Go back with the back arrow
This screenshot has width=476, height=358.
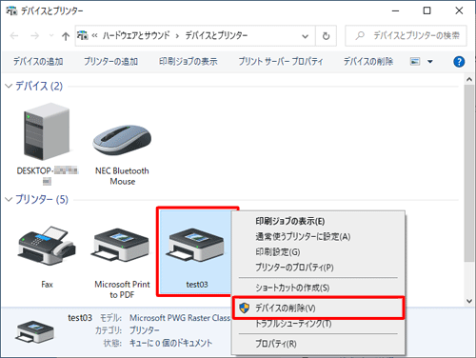(x=14, y=36)
